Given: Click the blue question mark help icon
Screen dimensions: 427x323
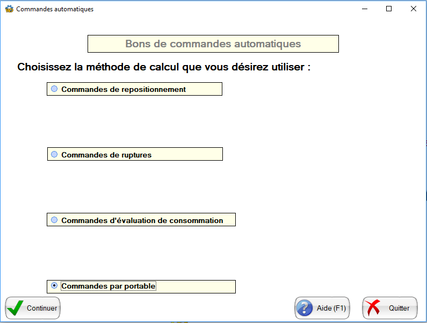Looking at the screenshot, I should tap(305, 308).
